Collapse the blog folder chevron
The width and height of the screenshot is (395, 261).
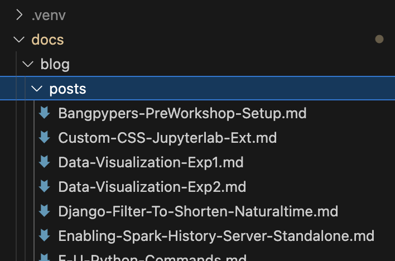28,64
